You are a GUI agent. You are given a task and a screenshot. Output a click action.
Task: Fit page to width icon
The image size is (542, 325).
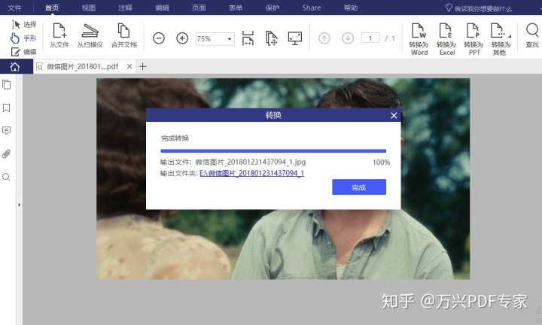point(248,38)
